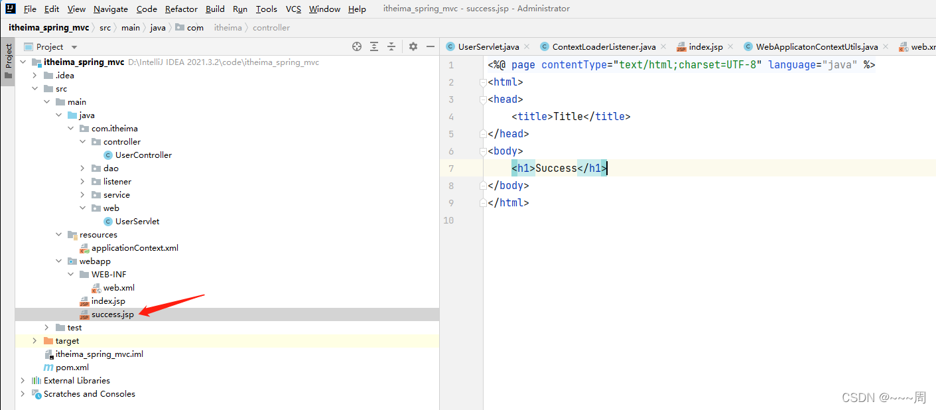Click the Select Opened File target icon
The width and height of the screenshot is (936, 410).
point(357,46)
